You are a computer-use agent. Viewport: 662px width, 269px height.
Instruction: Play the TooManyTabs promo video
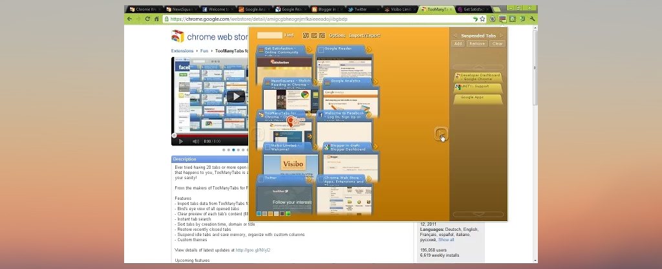tap(235, 96)
